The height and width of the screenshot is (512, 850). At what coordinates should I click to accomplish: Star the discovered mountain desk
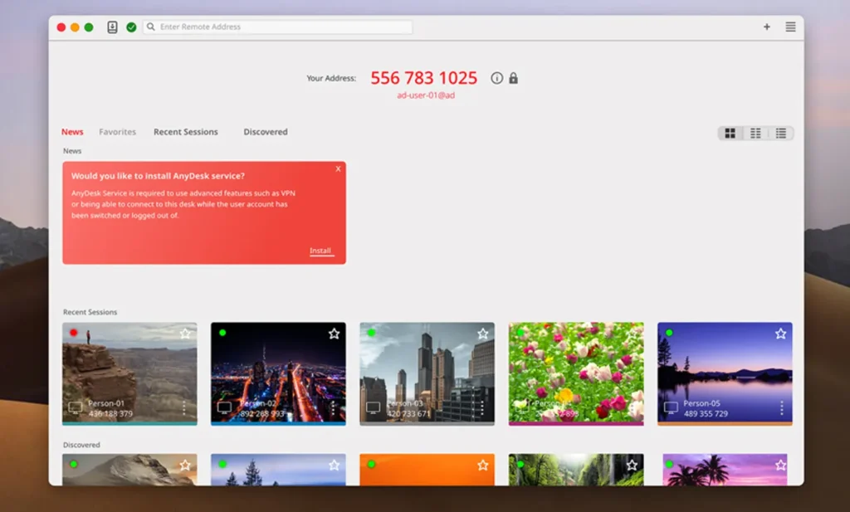tap(185, 466)
